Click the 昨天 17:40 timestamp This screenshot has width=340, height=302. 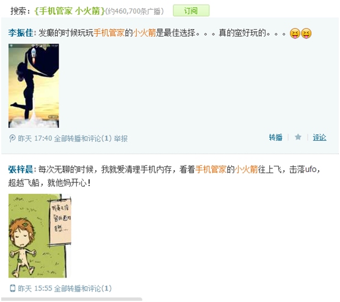tap(35, 138)
